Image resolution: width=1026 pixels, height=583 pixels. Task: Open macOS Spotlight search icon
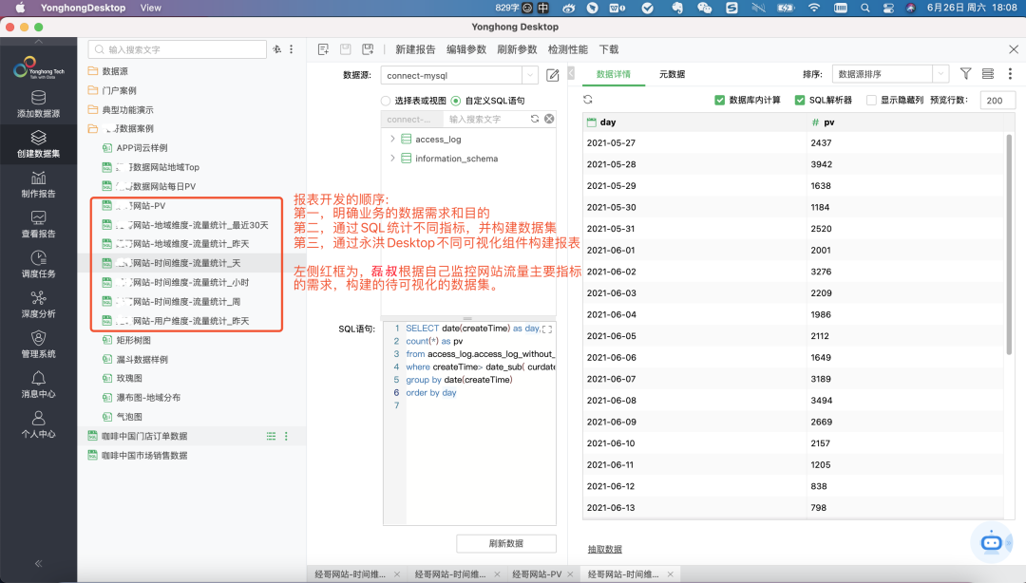(x=865, y=8)
